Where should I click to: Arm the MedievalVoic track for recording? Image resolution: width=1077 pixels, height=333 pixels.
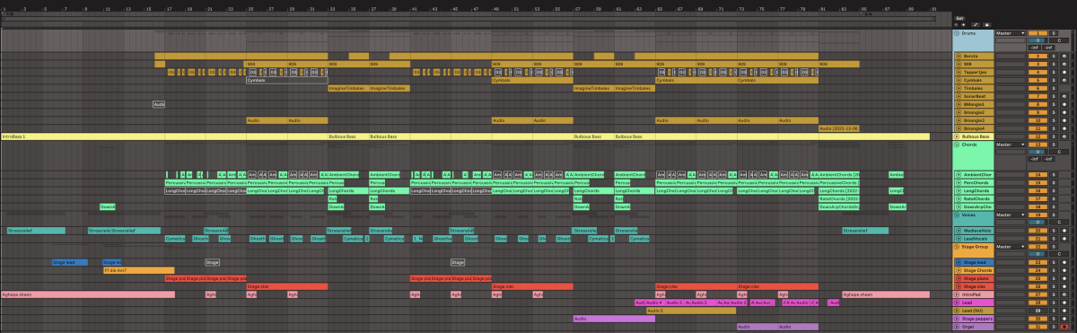[1064, 231]
